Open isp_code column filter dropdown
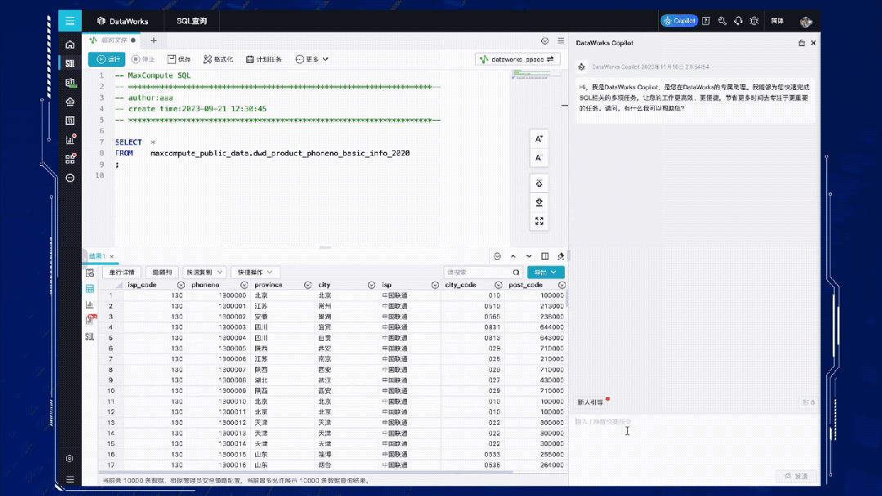This screenshot has height=496, width=882. [181, 285]
